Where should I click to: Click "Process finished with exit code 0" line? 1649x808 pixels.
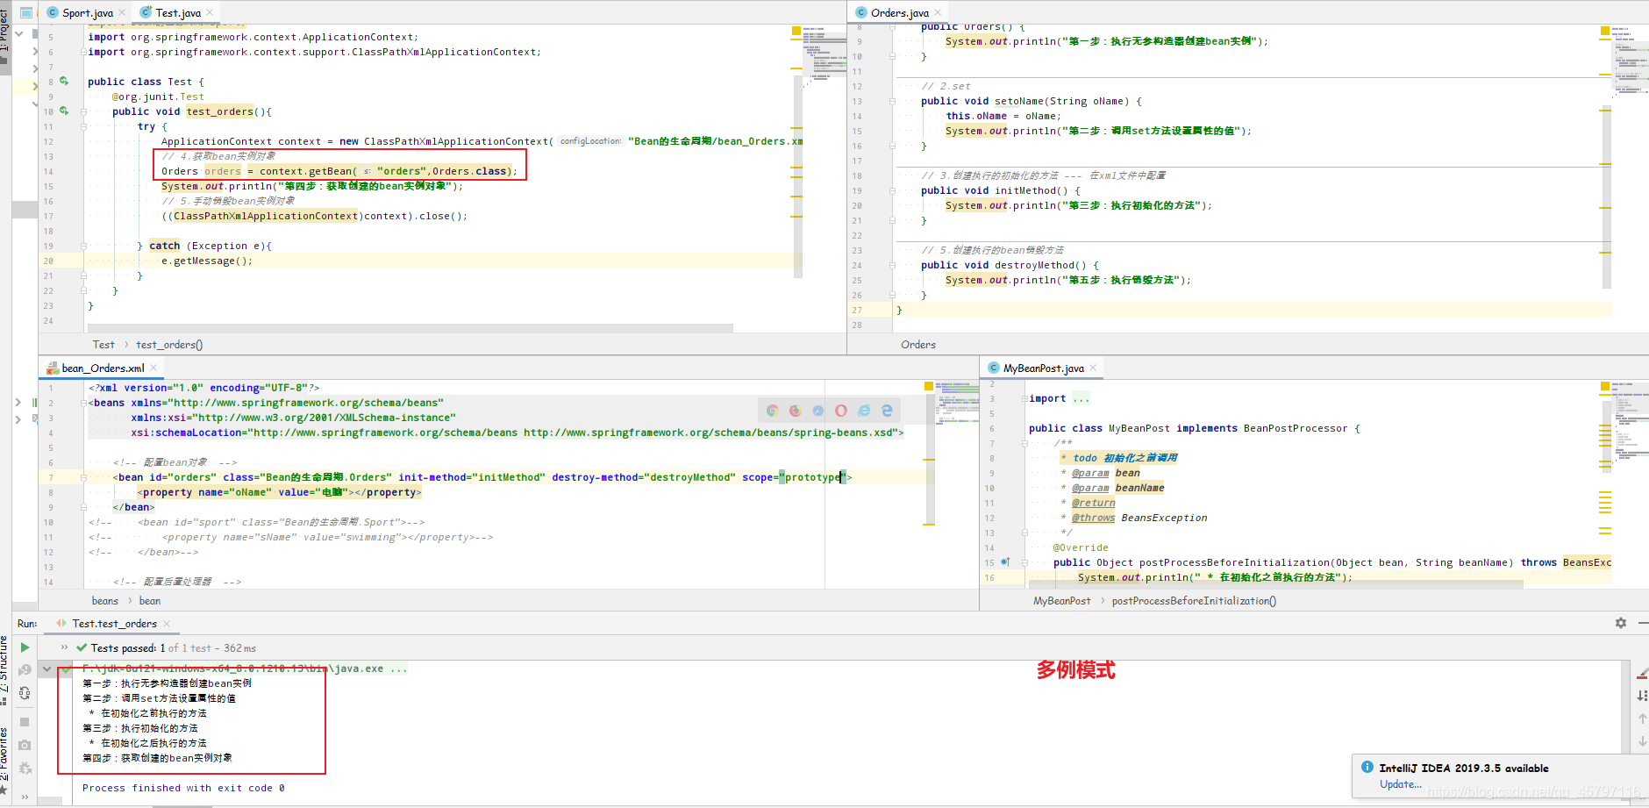(x=183, y=788)
